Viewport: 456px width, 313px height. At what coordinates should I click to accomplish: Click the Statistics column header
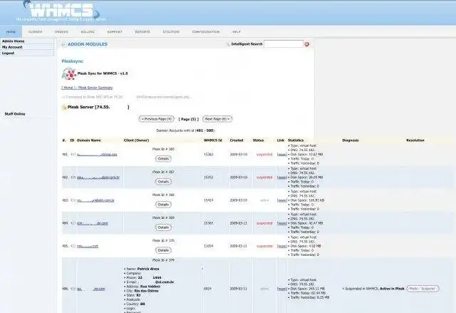[296, 140]
